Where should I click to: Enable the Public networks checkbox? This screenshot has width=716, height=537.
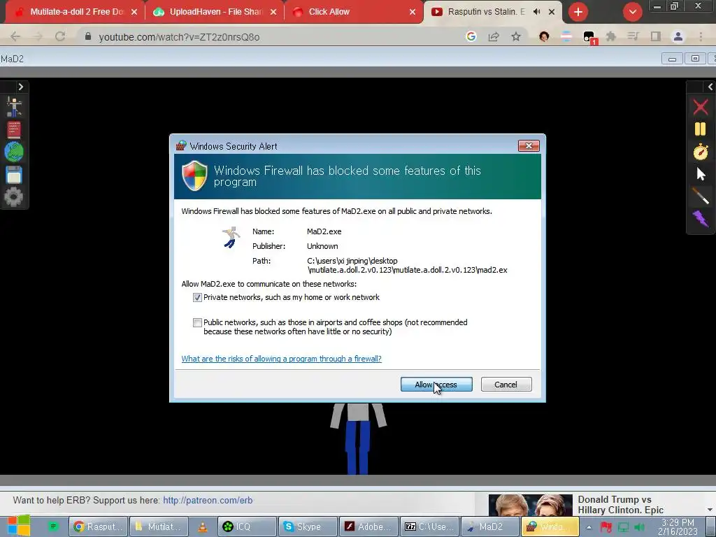pyautogui.click(x=197, y=322)
